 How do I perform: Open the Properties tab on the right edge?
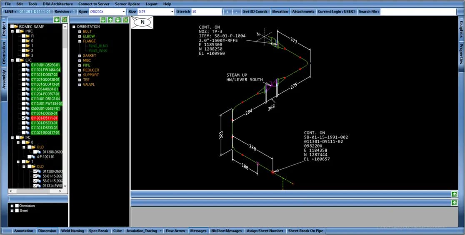(461, 54)
